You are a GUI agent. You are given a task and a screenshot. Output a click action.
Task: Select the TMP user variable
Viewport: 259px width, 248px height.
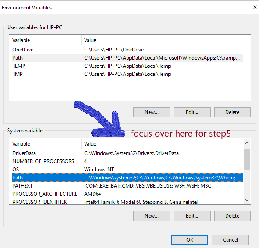tap(18, 74)
